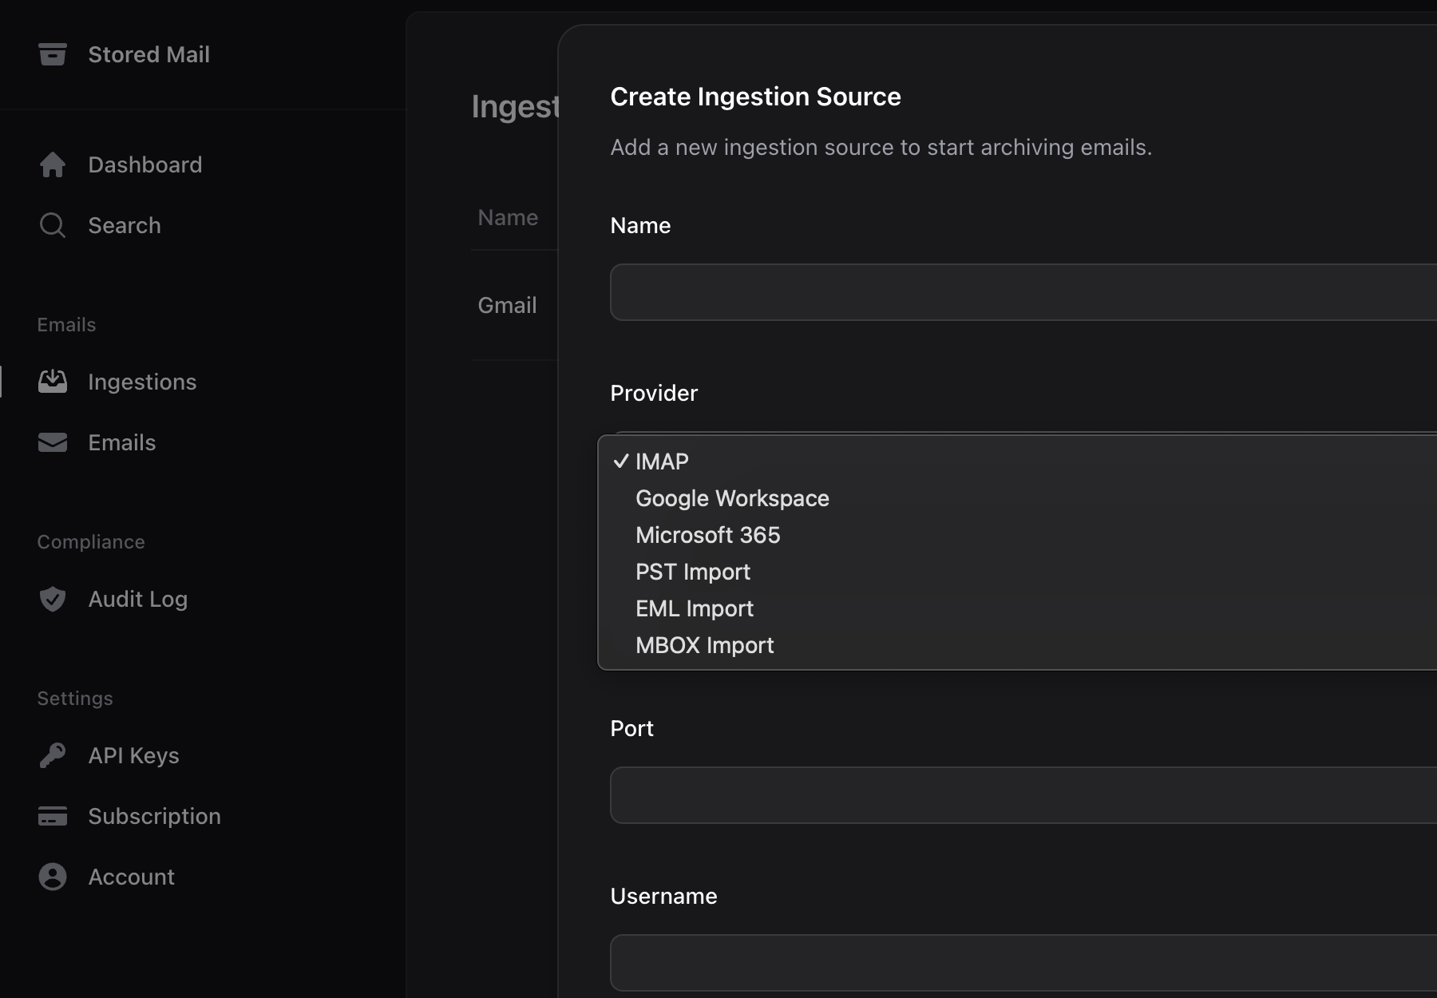Choose Google Workspace as the provider
The image size is (1437, 998).
[x=732, y=498]
